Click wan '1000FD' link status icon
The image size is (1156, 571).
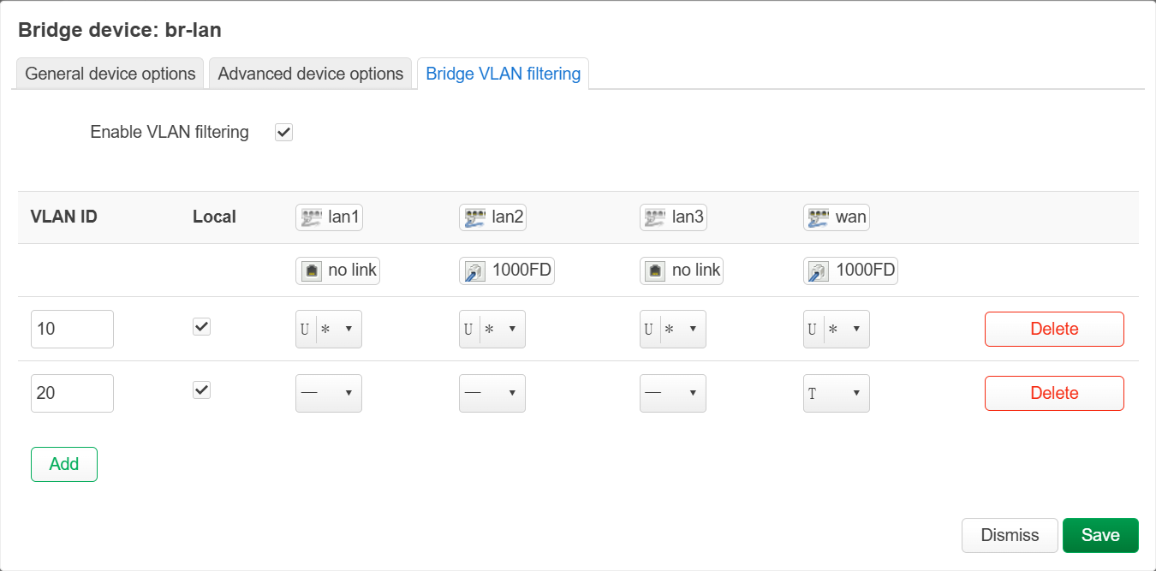850,271
